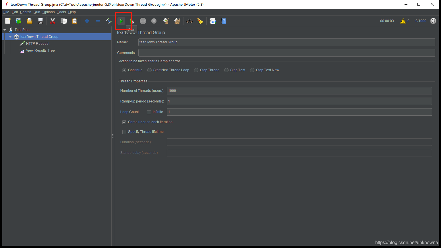
Task: Minimize the JMeter window
Action: pyautogui.click(x=406, y=4)
